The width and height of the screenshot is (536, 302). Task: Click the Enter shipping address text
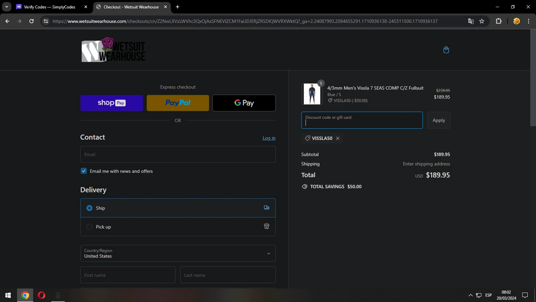coord(426,164)
